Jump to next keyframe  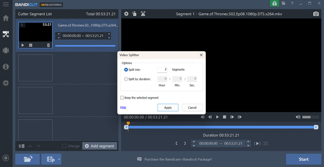(x=239, y=117)
